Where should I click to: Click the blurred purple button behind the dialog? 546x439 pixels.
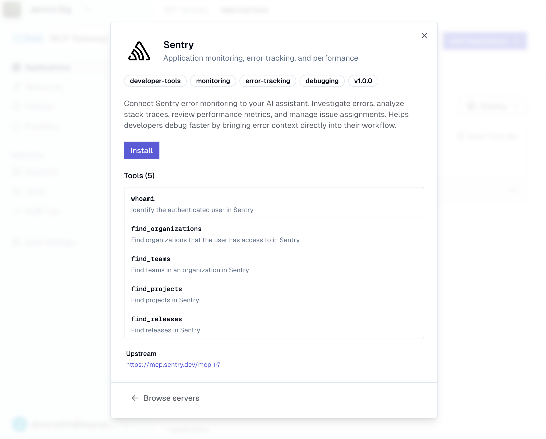pyautogui.click(x=485, y=41)
